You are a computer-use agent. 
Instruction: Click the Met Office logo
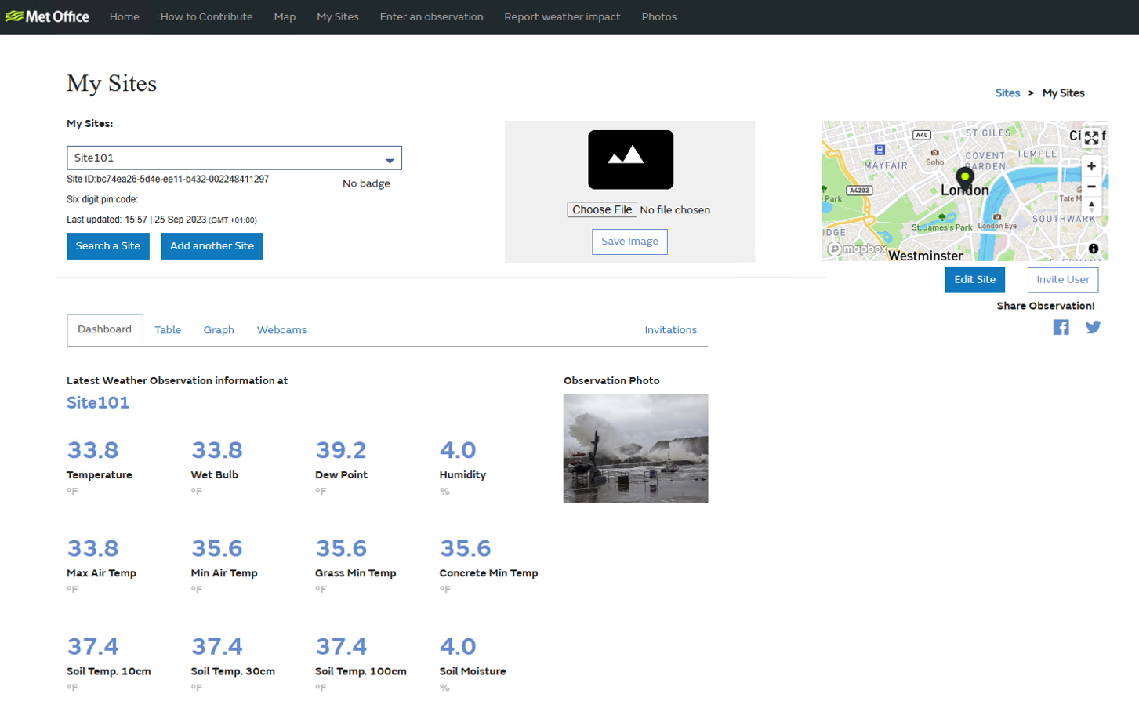pyautogui.click(x=47, y=16)
